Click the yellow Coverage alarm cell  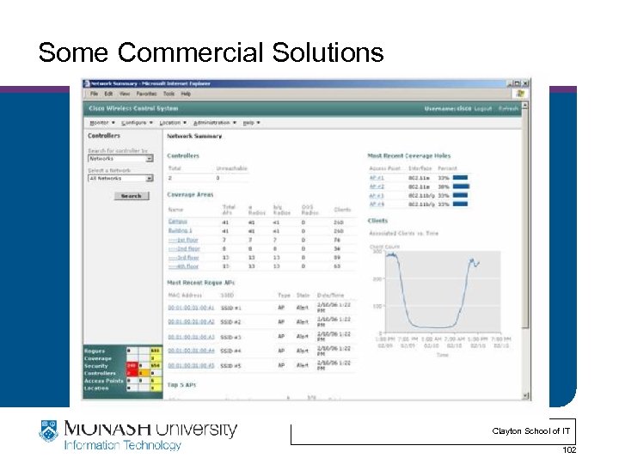tap(156, 358)
